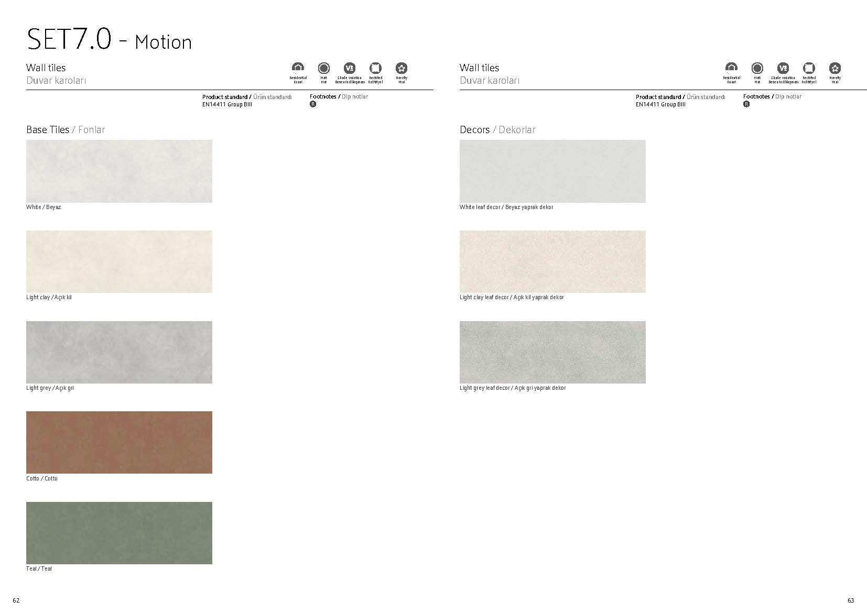
Task: Click the Light clay leaf decor thumbnail
Action: [x=552, y=261]
